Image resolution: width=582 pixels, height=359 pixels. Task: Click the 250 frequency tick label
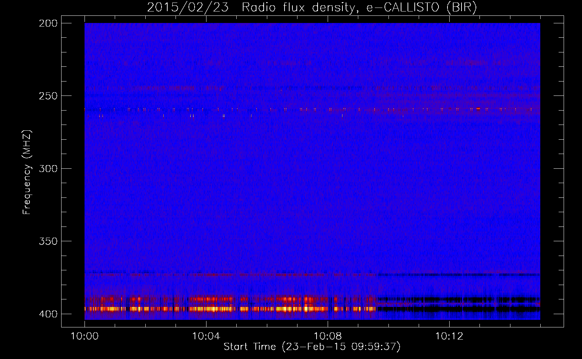(x=48, y=96)
